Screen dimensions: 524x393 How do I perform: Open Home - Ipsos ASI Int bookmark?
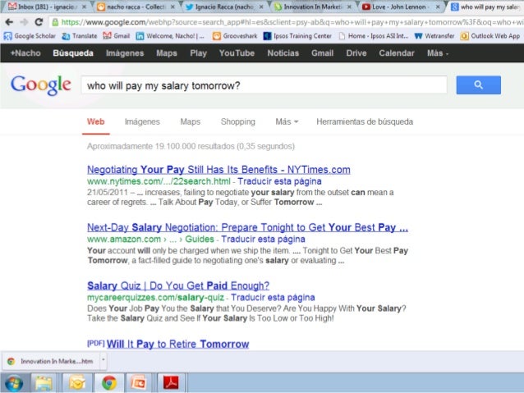click(x=373, y=36)
